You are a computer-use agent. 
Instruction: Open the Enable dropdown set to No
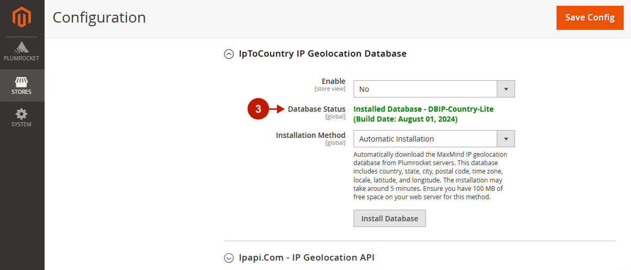[x=434, y=89]
